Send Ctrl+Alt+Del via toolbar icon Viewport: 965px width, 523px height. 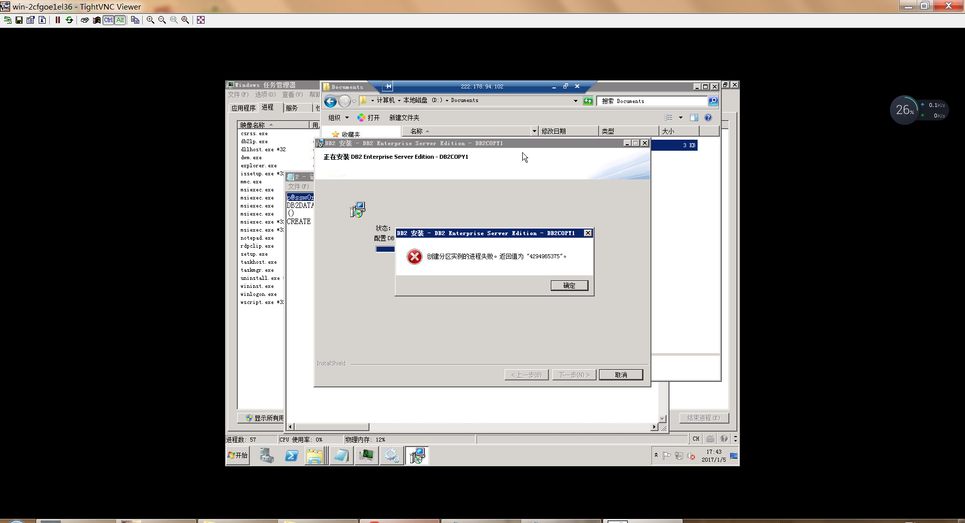click(x=85, y=20)
